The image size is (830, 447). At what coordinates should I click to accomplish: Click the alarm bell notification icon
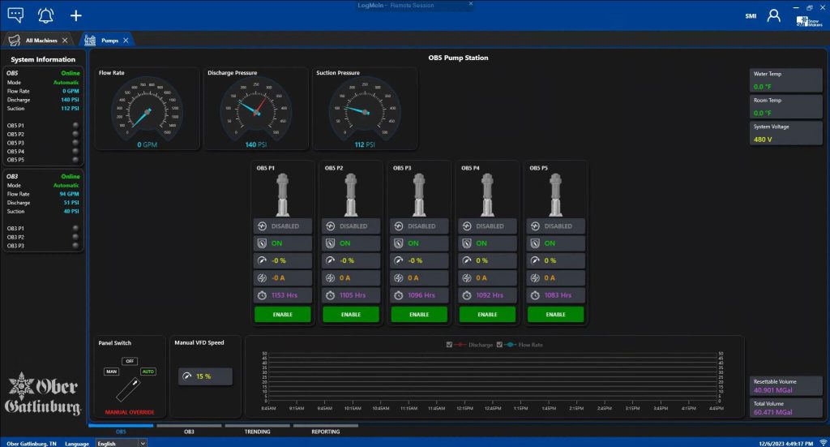click(45, 15)
